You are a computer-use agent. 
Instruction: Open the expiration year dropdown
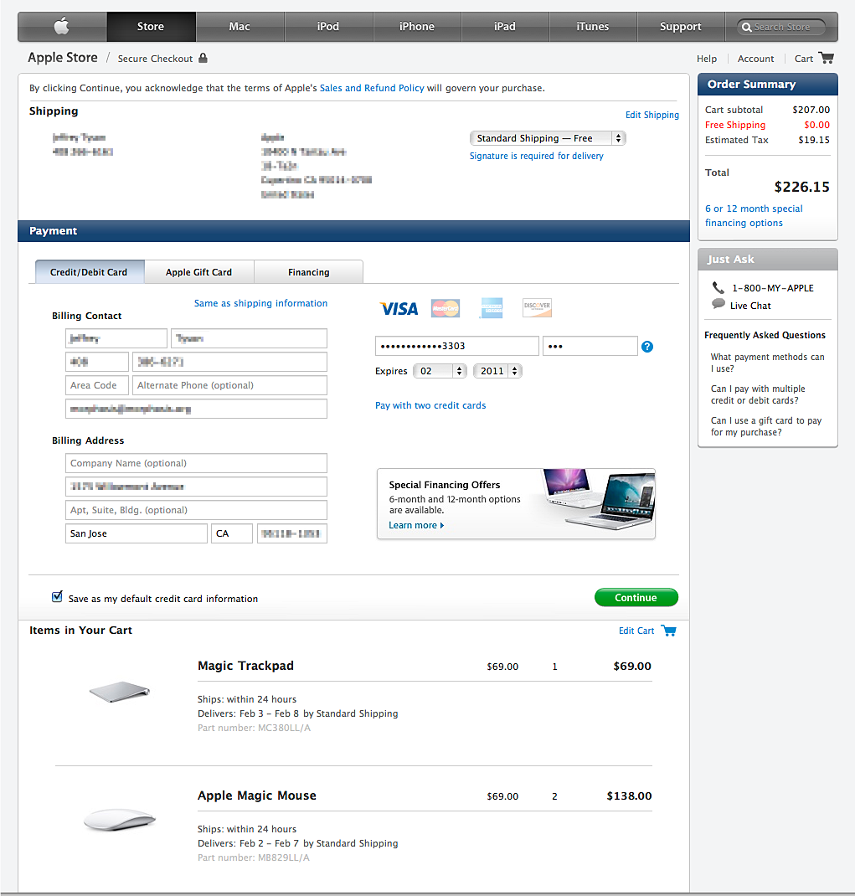pyautogui.click(x=497, y=371)
